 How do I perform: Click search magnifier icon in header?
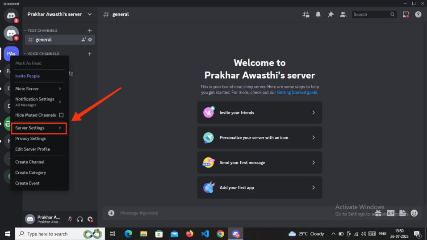tap(392, 14)
